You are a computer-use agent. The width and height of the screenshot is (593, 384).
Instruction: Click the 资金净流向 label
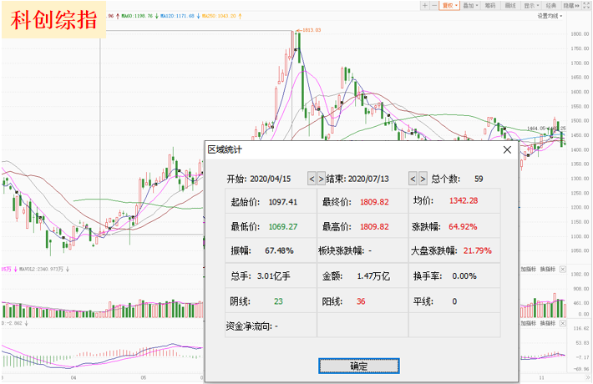tap(249, 326)
